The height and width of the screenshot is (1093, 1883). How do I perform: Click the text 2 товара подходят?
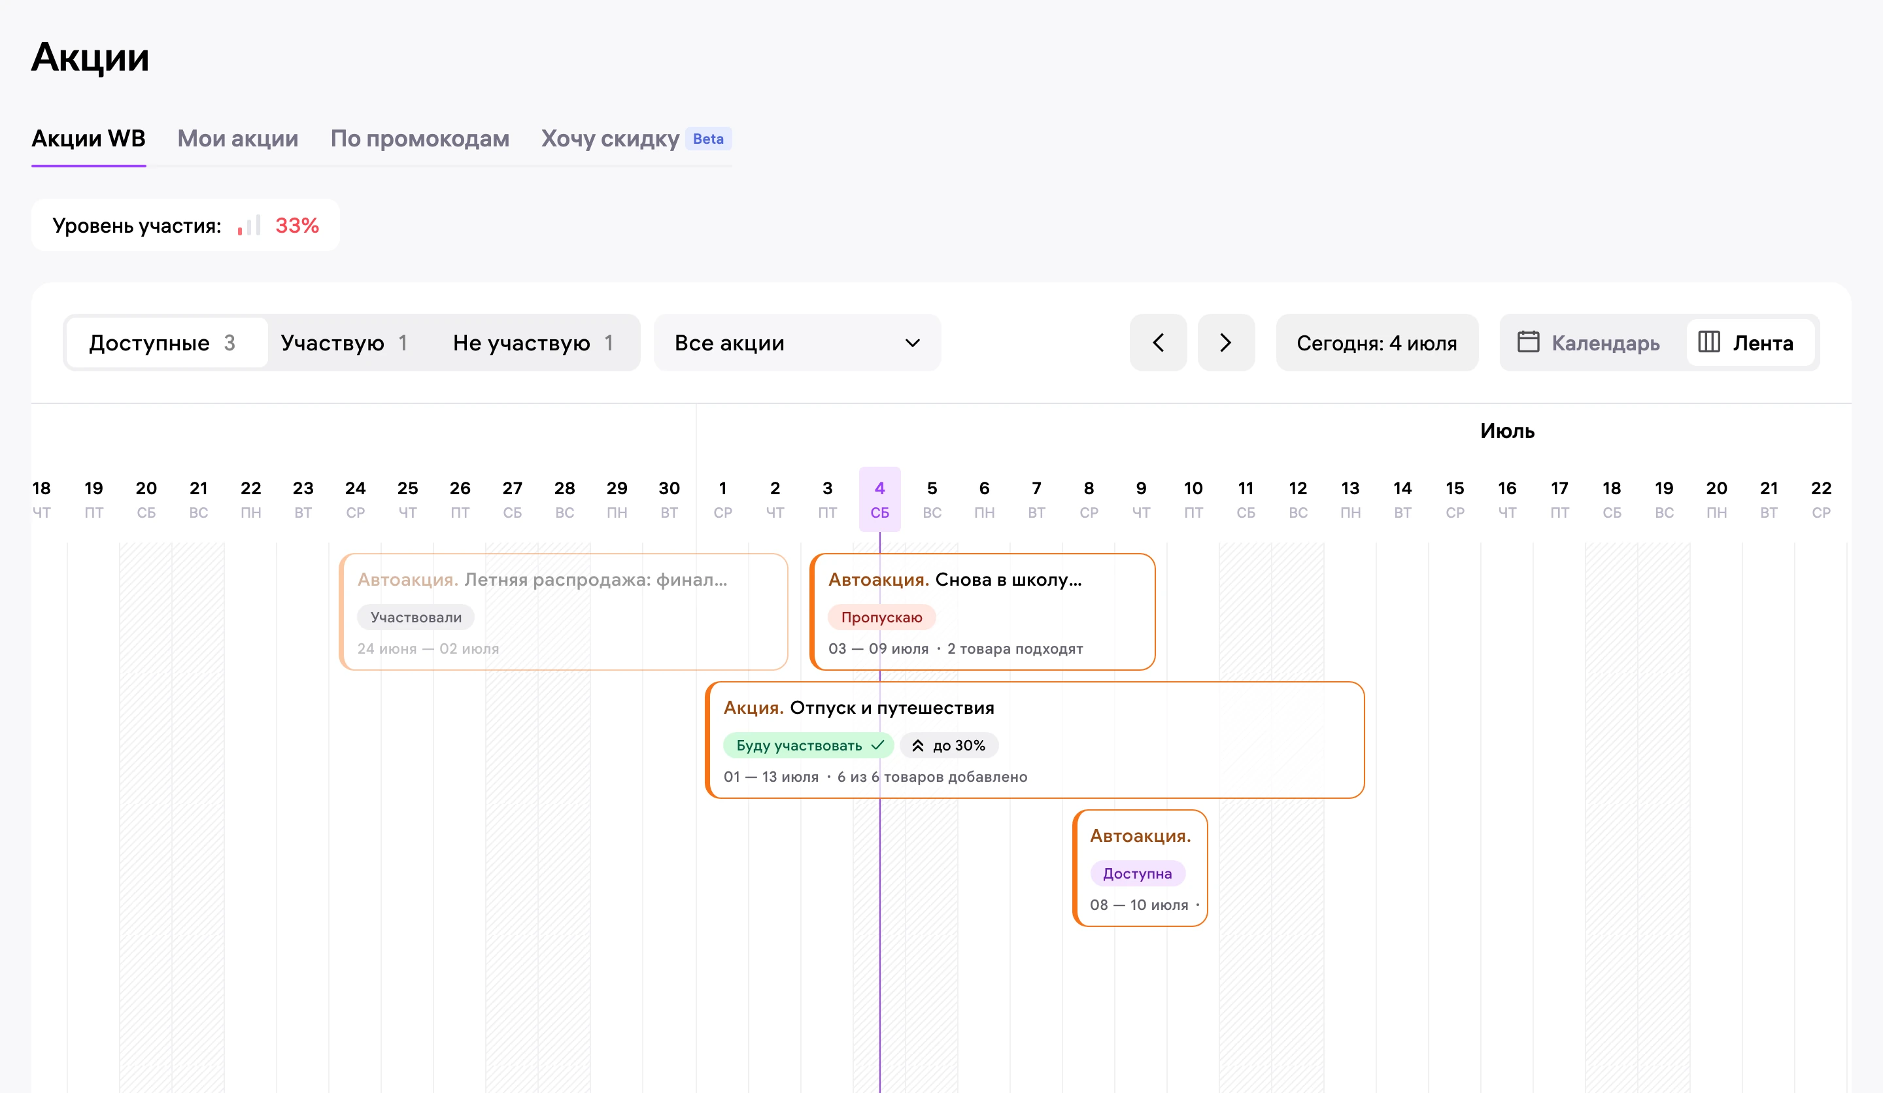(1015, 649)
